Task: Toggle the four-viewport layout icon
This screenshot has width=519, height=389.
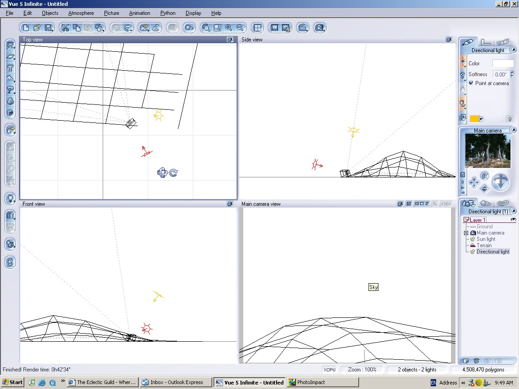Action: tap(257, 28)
